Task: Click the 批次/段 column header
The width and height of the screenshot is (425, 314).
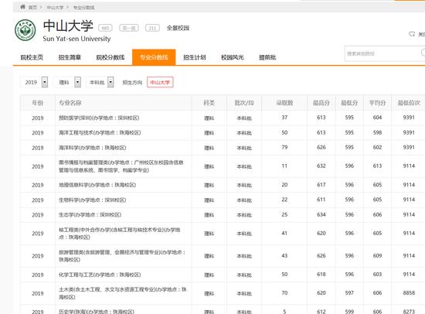Action: pos(244,103)
